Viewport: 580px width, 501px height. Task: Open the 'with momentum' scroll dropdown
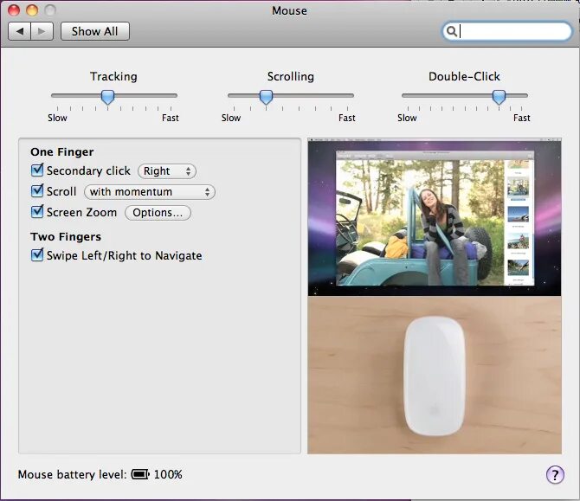point(150,192)
